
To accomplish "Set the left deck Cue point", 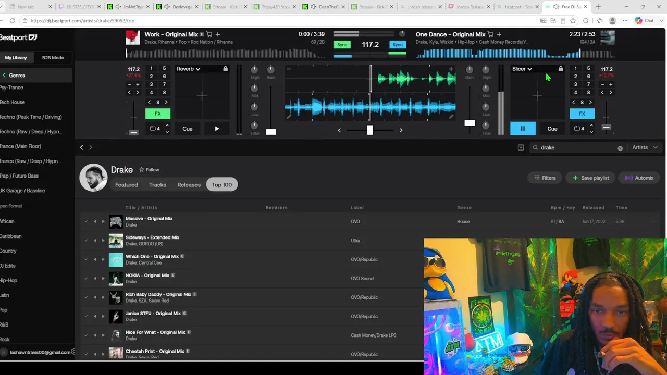I will 188,129.
